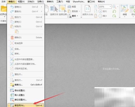The width and height of the screenshot is (135, 107).
Task: Click the 编辑 content edit icon
Action: click(124, 9)
